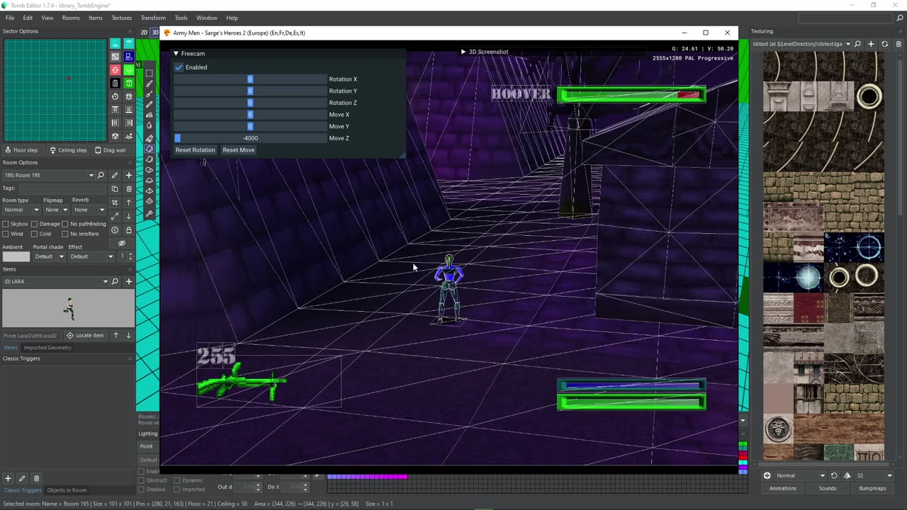This screenshot has height=510, width=907.
Task: Lock room position padlock icon
Action: pos(129,230)
